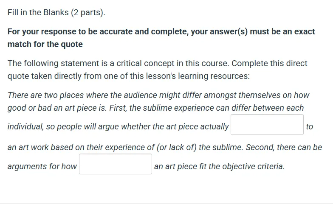Click the bold "match for the quote" text
The image size is (333, 210).
[x=45, y=44]
